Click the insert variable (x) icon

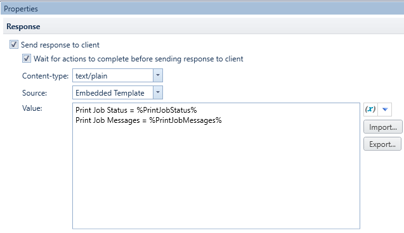click(x=370, y=110)
